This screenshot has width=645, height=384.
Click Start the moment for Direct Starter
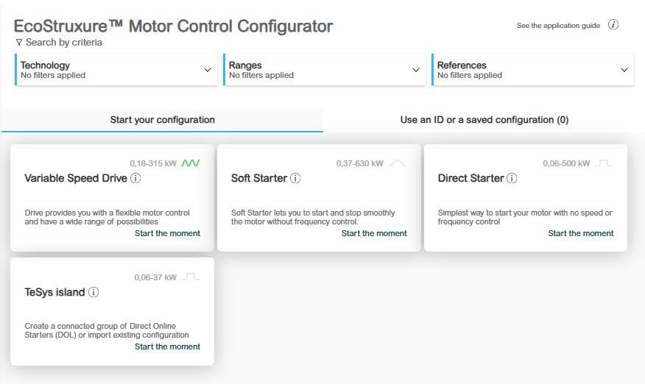tap(581, 233)
